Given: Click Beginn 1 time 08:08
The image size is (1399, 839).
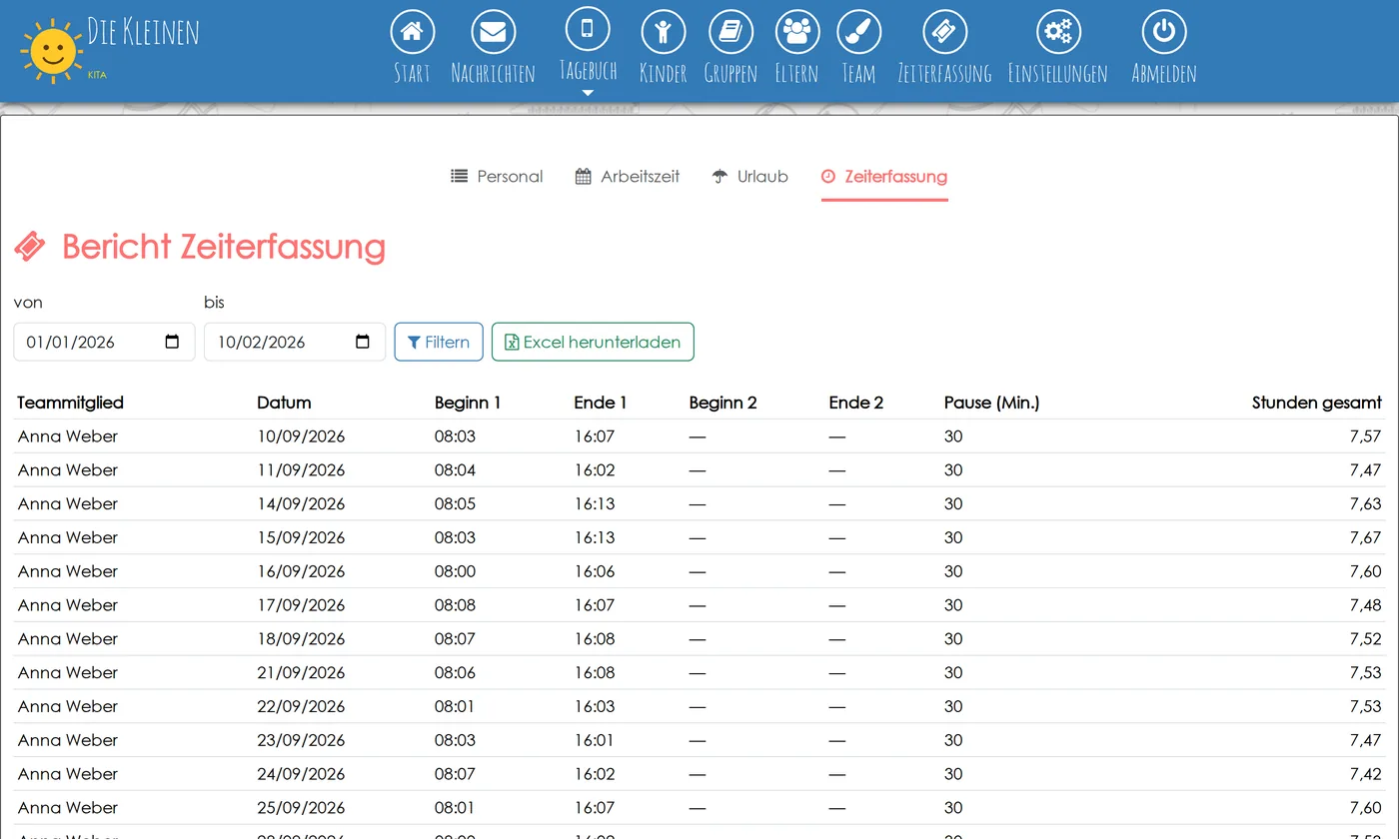Looking at the screenshot, I should pyautogui.click(x=455, y=605).
